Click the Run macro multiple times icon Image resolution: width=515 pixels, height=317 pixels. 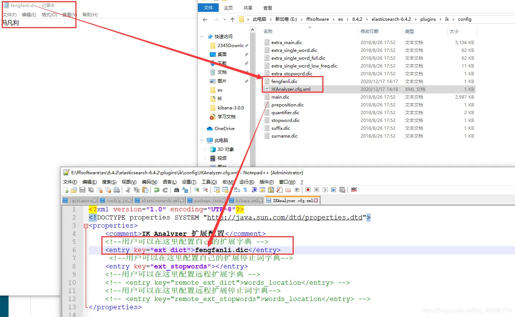[x=333, y=190]
